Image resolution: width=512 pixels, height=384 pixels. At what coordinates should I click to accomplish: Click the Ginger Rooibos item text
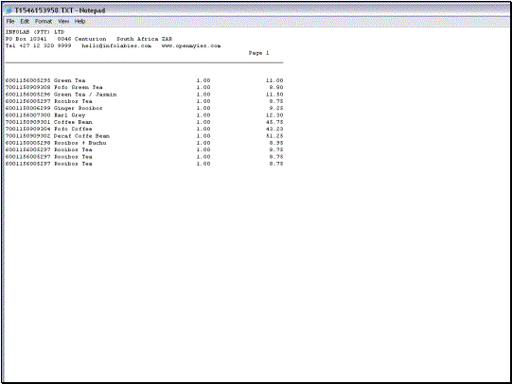point(78,108)
